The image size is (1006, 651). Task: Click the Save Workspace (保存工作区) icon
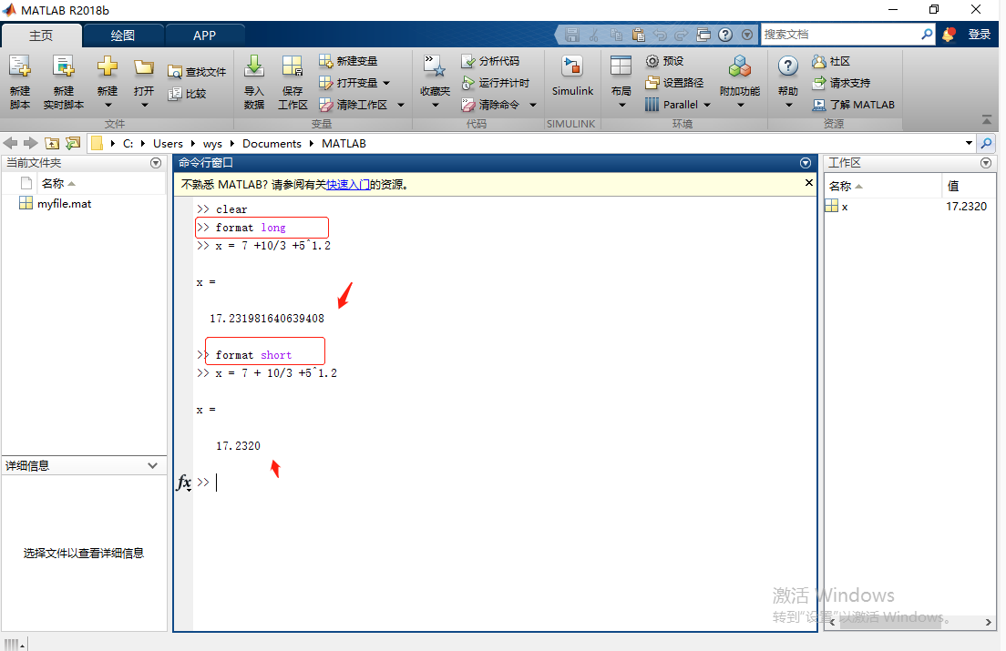(x=293, y=66)
